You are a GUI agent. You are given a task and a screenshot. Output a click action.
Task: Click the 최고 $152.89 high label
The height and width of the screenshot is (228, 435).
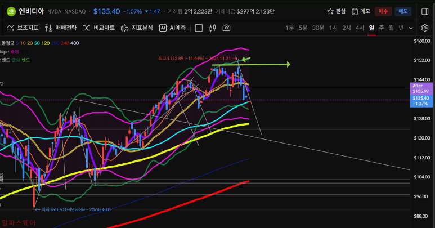[198, 59]
